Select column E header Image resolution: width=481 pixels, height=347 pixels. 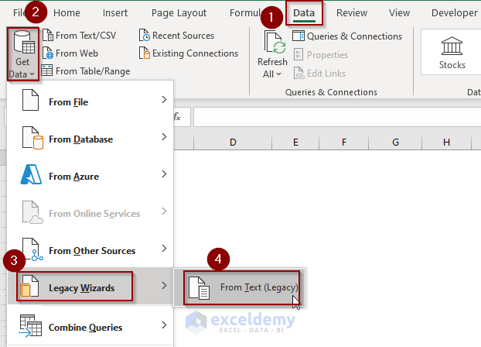coord(295,143)
